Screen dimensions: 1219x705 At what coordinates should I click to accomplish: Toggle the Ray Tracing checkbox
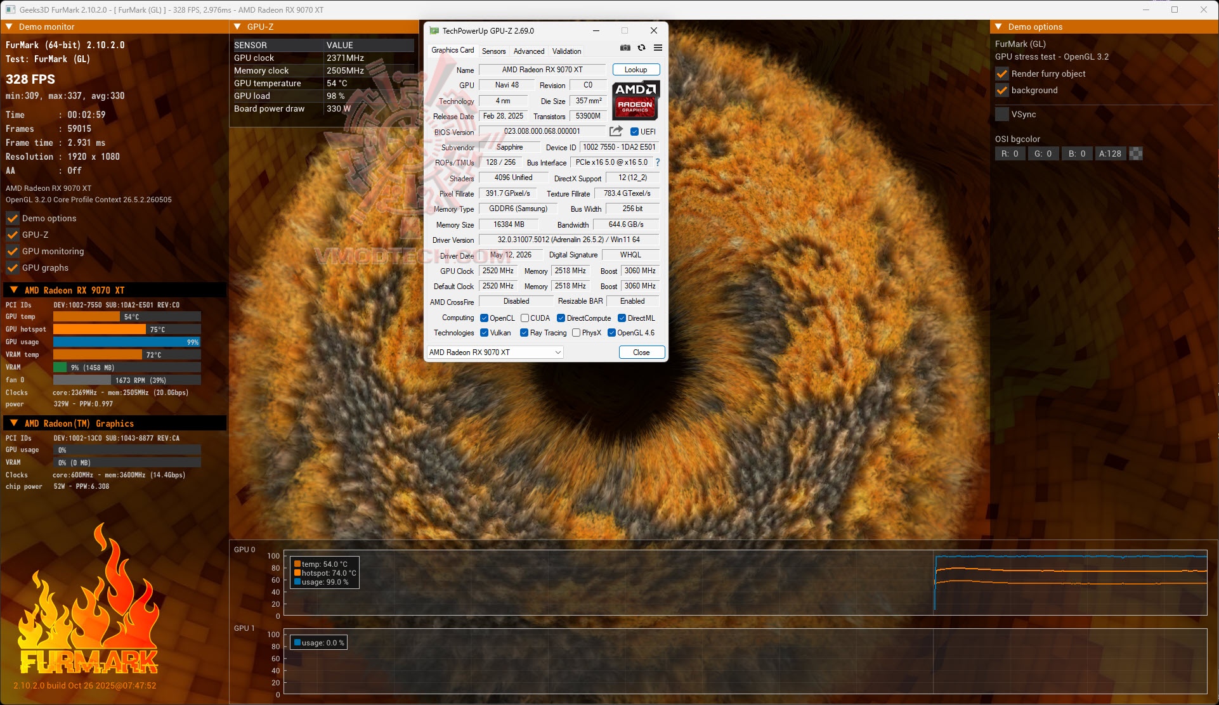click(525, 333)
